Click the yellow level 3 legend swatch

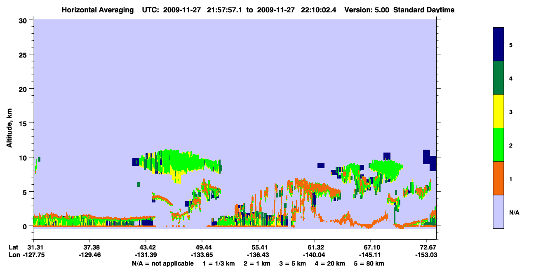point(498,111)
